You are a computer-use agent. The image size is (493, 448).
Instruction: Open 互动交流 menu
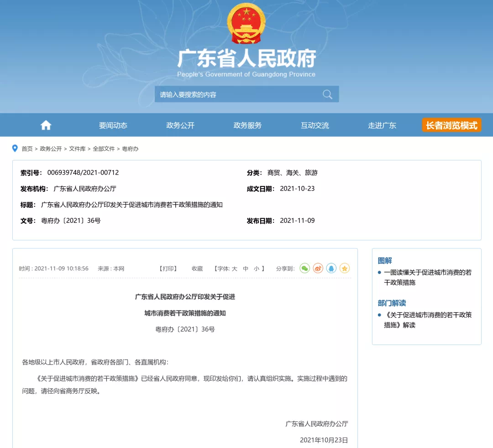point(315,125)
